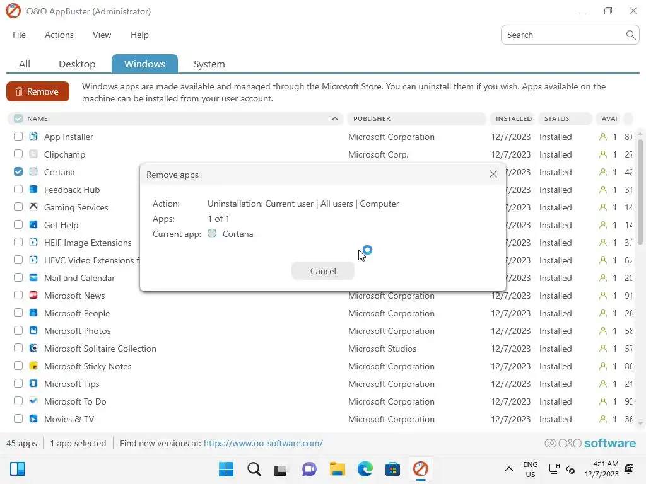
Task: Sort by STATUS column header
Action: coord(565,118)
